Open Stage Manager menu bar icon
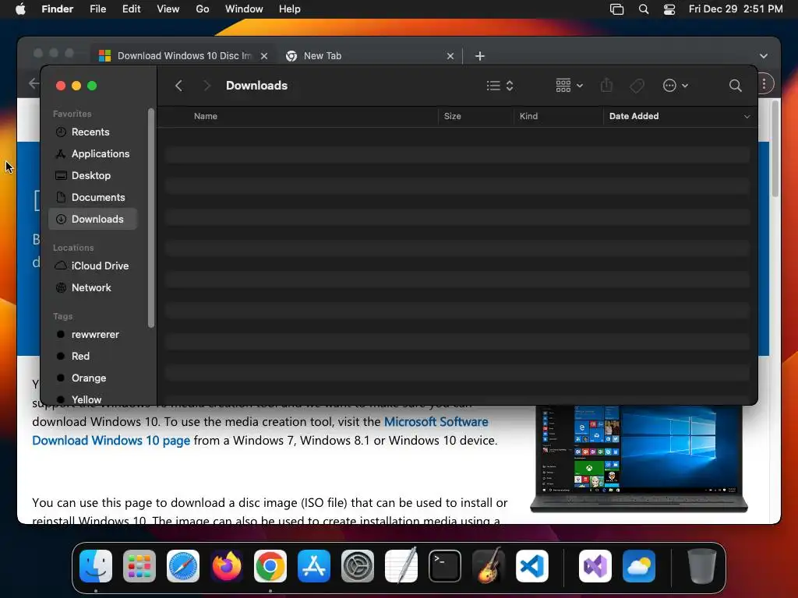798x598 pixels. click(x=617, y=9)
